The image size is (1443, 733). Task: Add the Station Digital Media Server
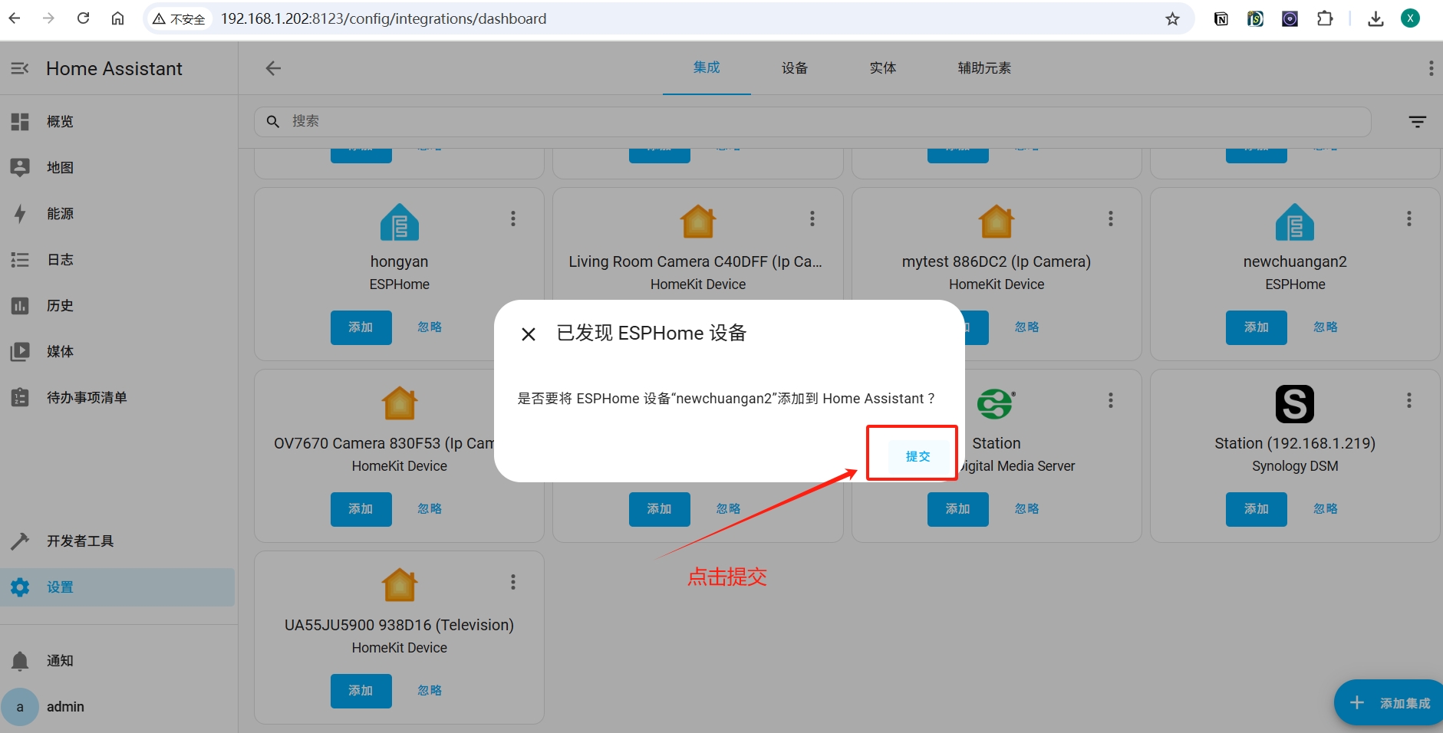click(957, 509)
